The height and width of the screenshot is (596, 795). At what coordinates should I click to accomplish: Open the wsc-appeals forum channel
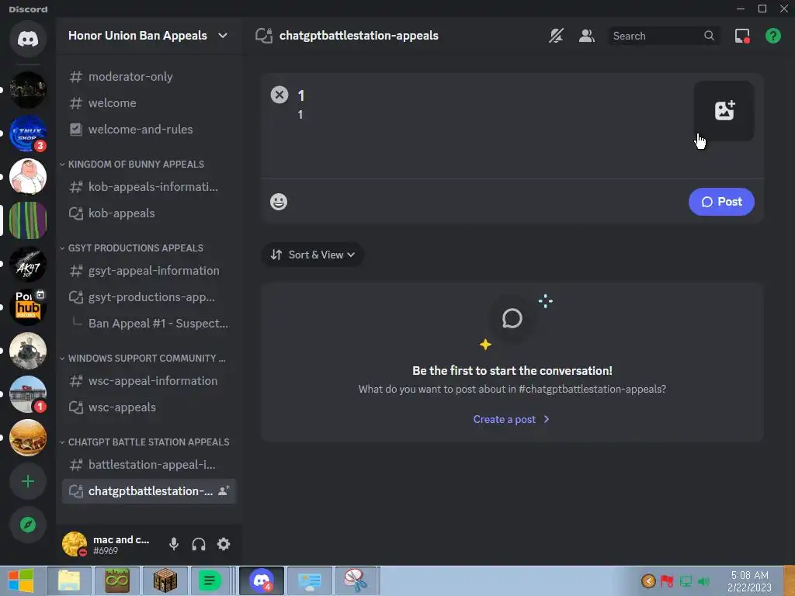(x=149, y=407)
